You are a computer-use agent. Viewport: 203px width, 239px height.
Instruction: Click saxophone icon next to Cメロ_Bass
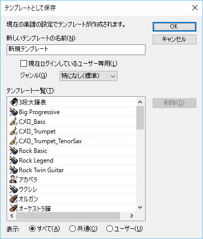[x=14, y=122]
